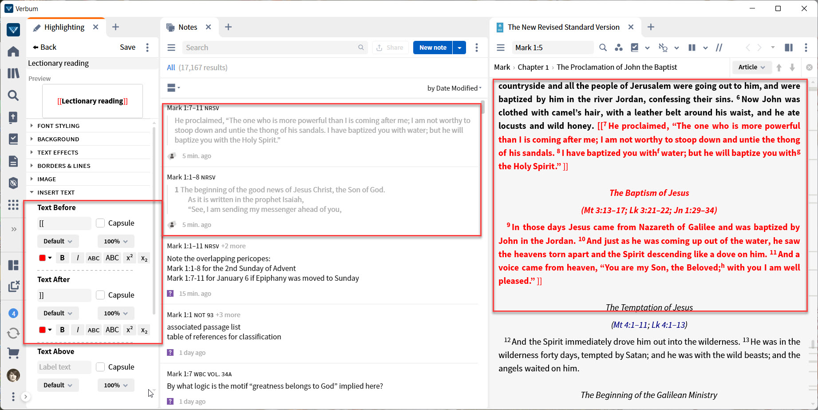Viewport: 818px width, 410px height.
Task: Open the Home panel in the sidebar
Action: [x=13, y=51]
